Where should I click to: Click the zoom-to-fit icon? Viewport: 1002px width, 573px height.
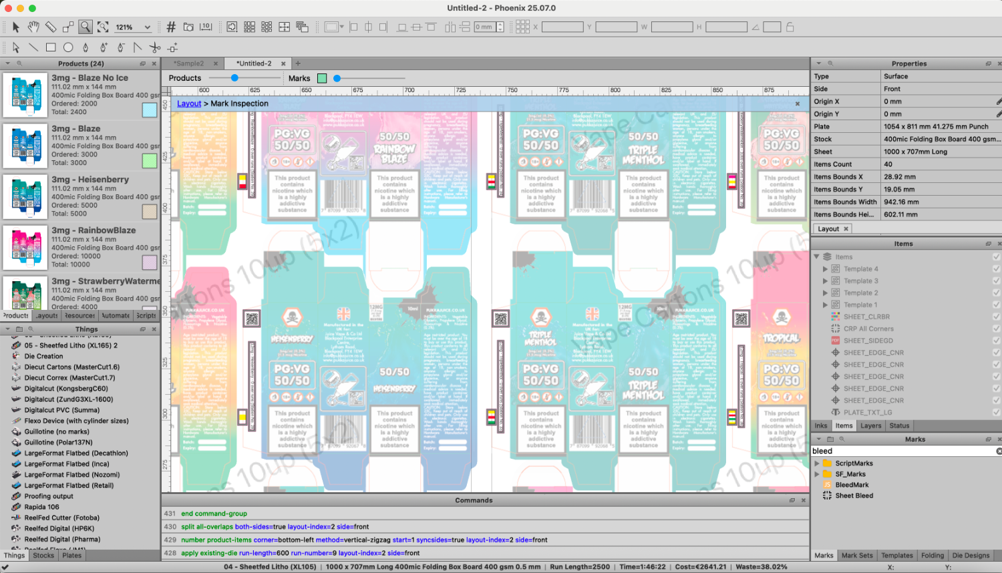(103, 27)
